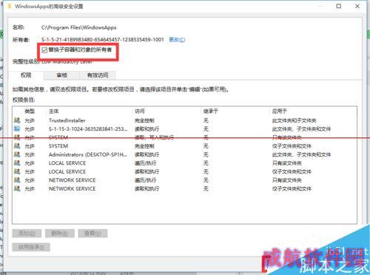Click the first LOCAL SERVICE row icon

[x=17, y=163]
